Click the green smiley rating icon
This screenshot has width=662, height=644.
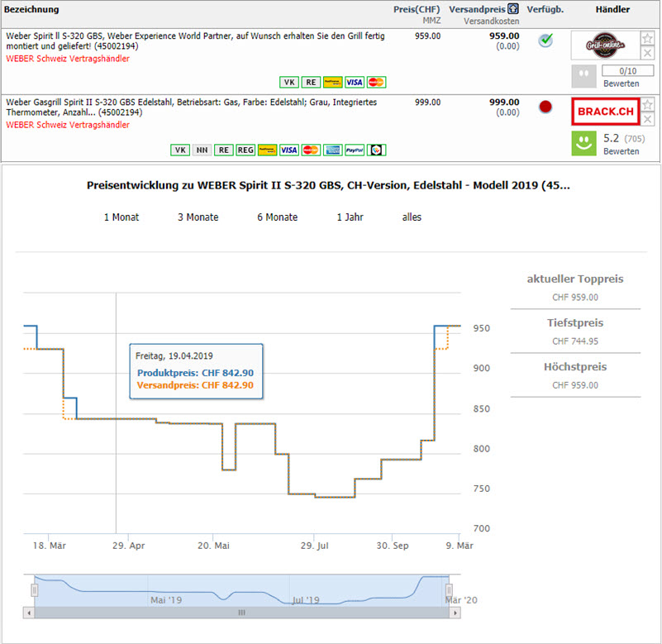pos(583,143)
